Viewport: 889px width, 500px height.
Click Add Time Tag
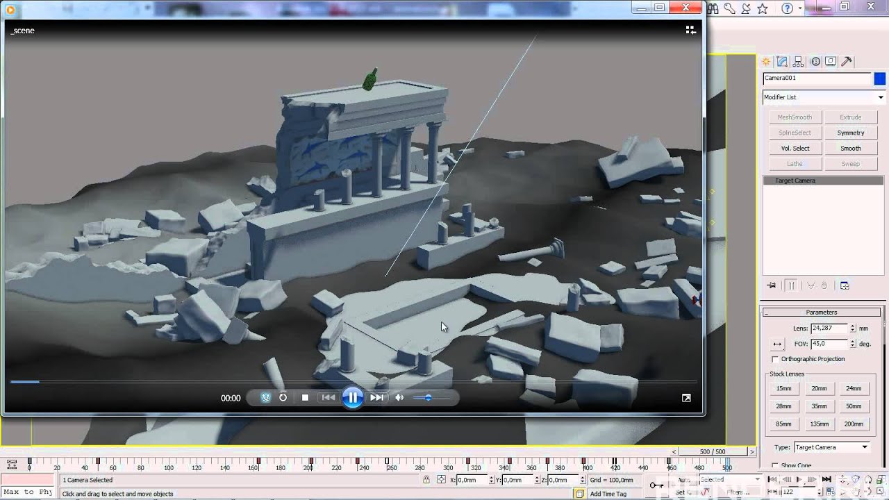click(x=608, y=494)
